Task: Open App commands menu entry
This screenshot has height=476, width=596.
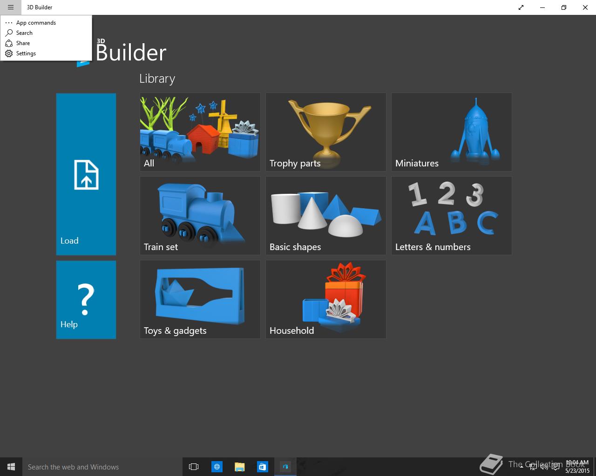Action: point(46,23)
